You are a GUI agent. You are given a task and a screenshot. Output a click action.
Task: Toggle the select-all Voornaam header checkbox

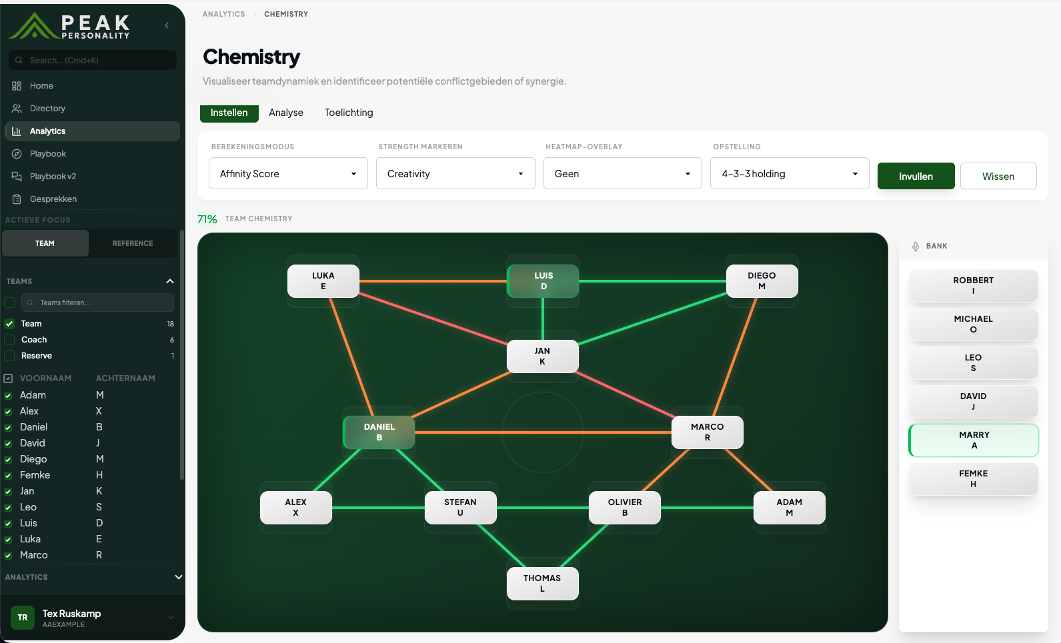8,378
